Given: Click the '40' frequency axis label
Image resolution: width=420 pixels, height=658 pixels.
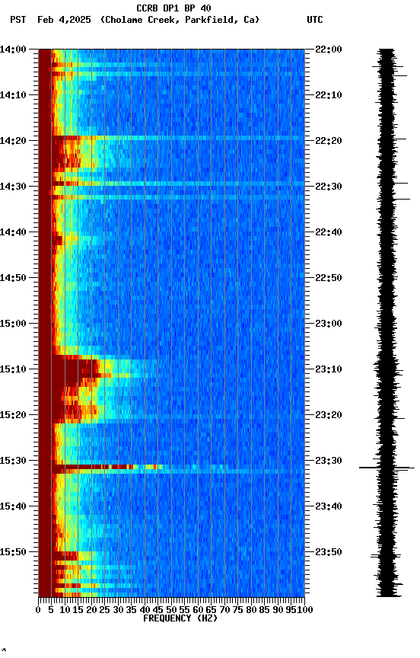Looking at the screenshot, I should [145, 610].
